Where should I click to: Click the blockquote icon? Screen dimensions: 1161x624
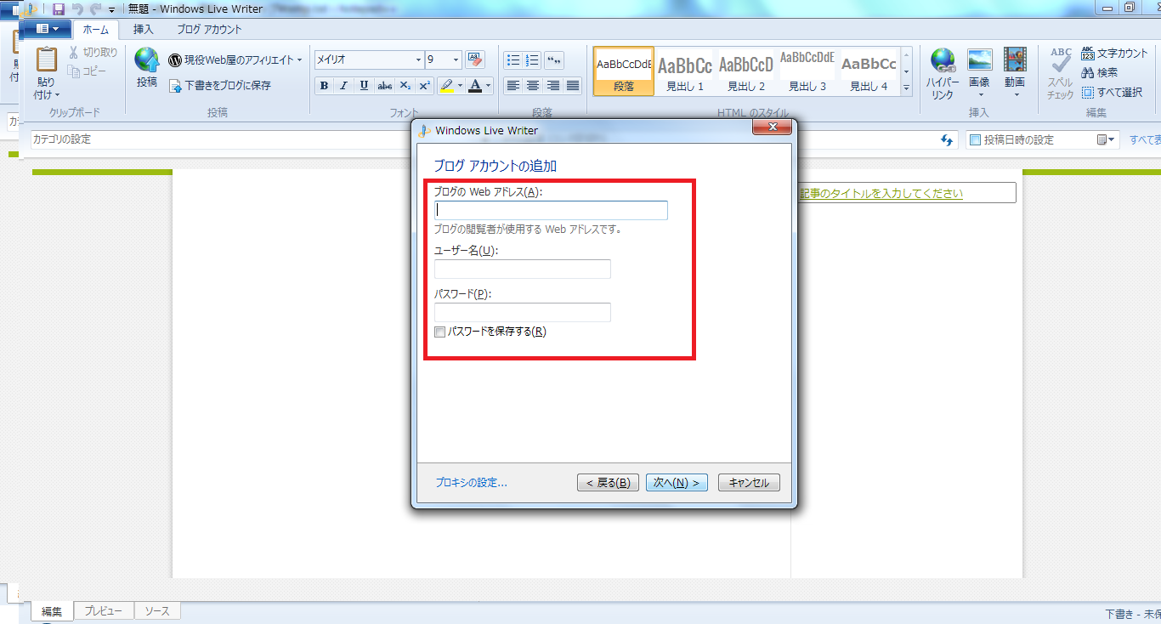tap(554, 60)
